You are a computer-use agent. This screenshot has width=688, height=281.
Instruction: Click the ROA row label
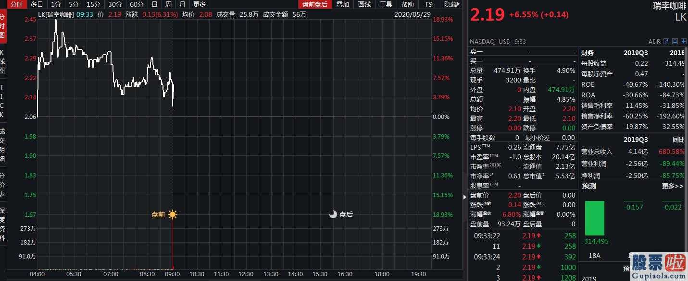click(x=588, y=95)
